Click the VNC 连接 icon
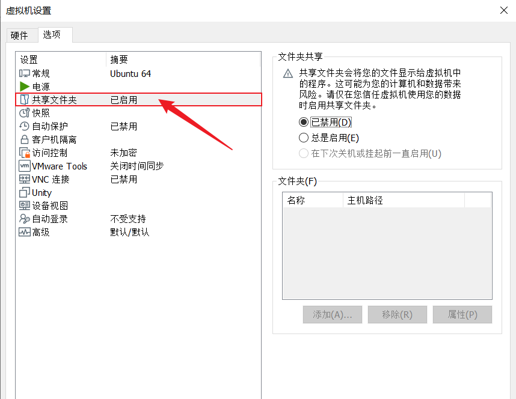The width and height of the screenshot is (516, 399). (25, 179)
